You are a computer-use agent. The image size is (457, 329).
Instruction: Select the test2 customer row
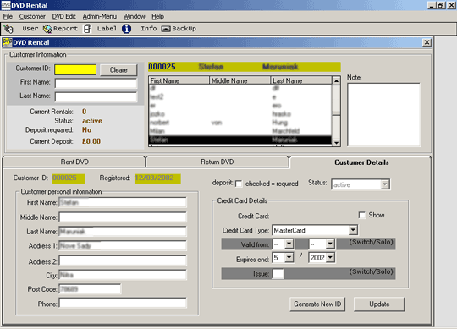[240, 97]
